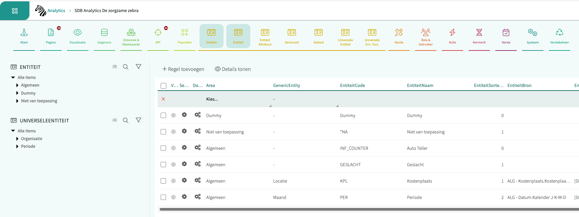Screen dimensions: 579x217
Task: Open the Versiebeheer icon
Action: point(559,33)
